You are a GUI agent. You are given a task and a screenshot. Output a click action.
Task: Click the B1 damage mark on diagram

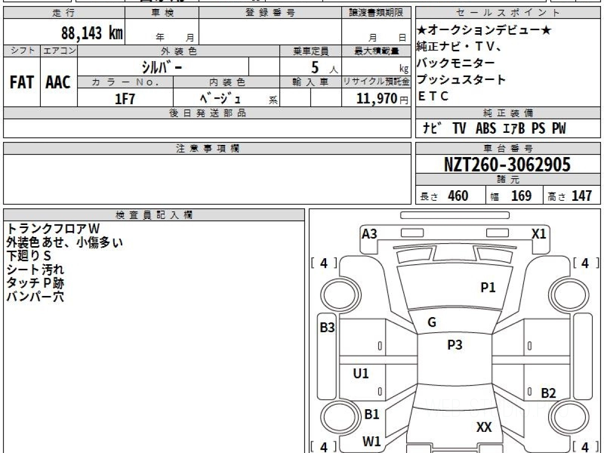pos(371,414)
